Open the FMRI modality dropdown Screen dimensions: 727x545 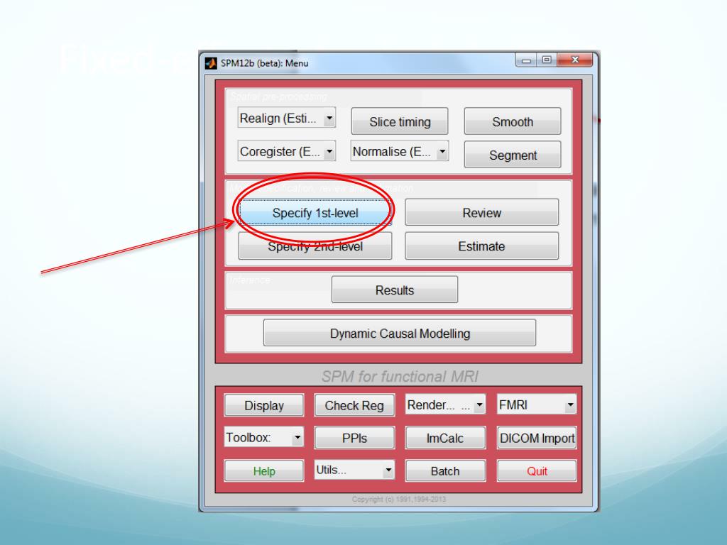point(537,404)
